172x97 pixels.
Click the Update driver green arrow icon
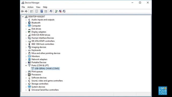[x=56, y=11]
